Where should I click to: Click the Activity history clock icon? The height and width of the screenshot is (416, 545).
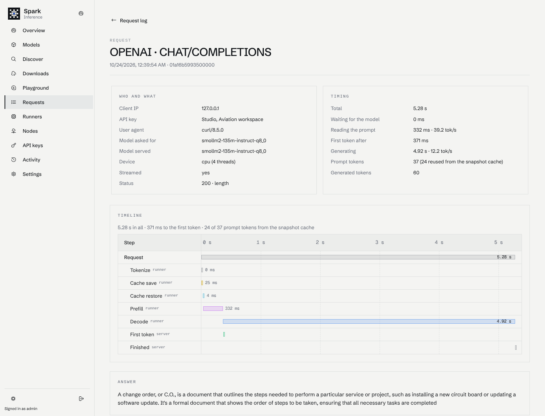(14, 160)
